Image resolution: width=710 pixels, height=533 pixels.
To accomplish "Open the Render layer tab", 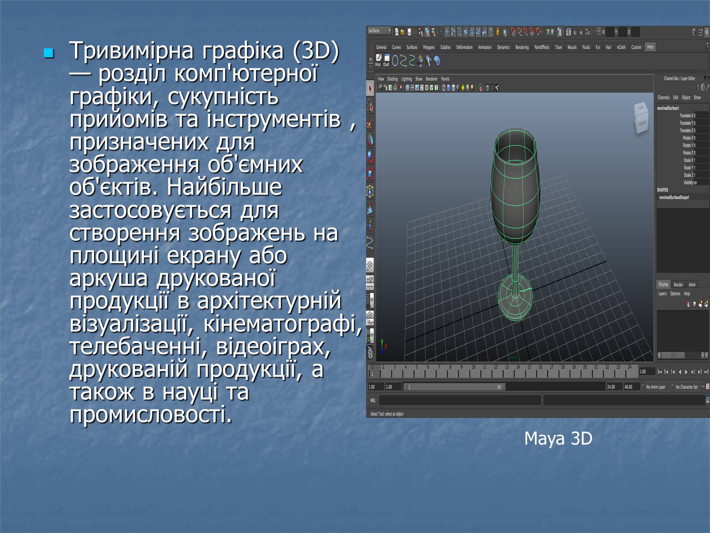I will point(678,284).
